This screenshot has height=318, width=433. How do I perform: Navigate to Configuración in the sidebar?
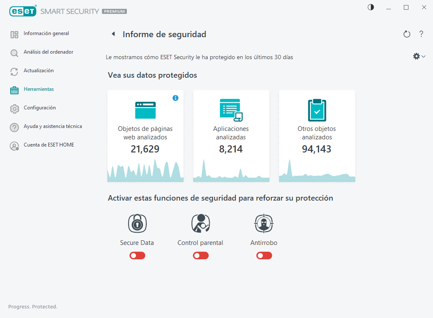click(40, 108)
